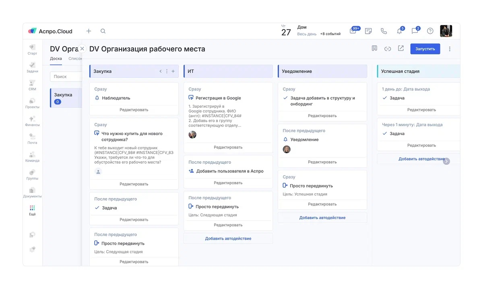The height and width of the screenshot is (289, 483).
Task: Close the panel with X button
Action: pos(82,49)
